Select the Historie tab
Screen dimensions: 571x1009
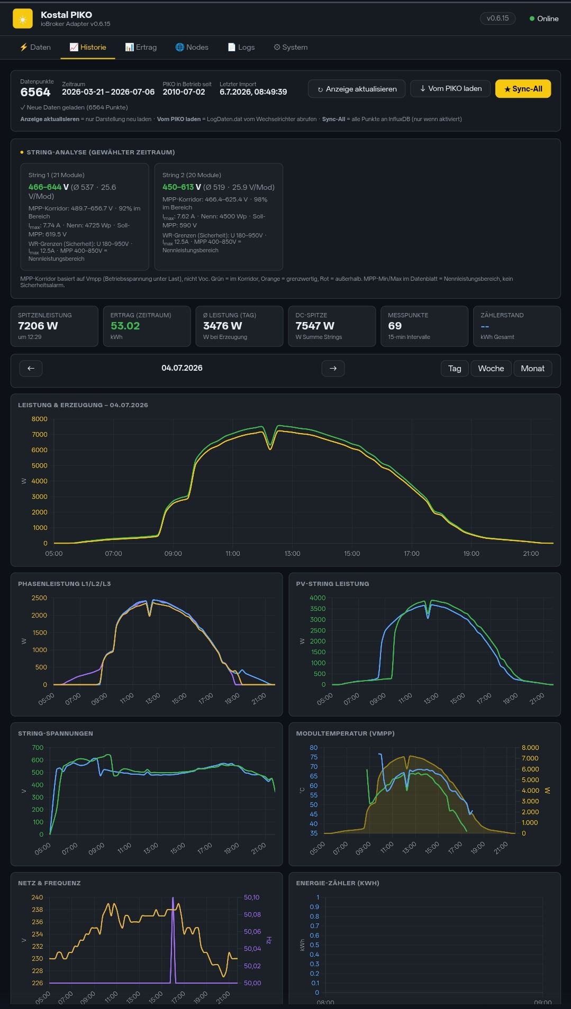click(x=88, y=47)
